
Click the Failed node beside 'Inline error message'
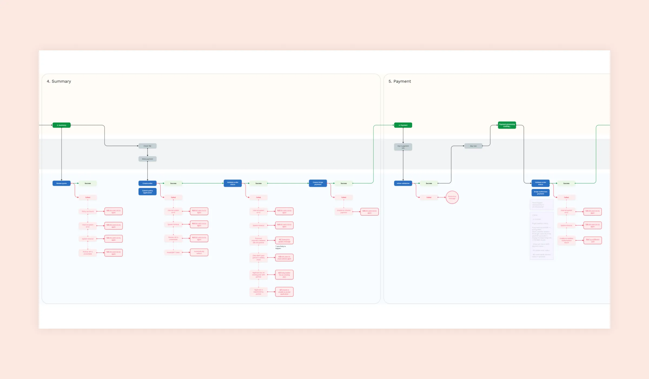429,197
